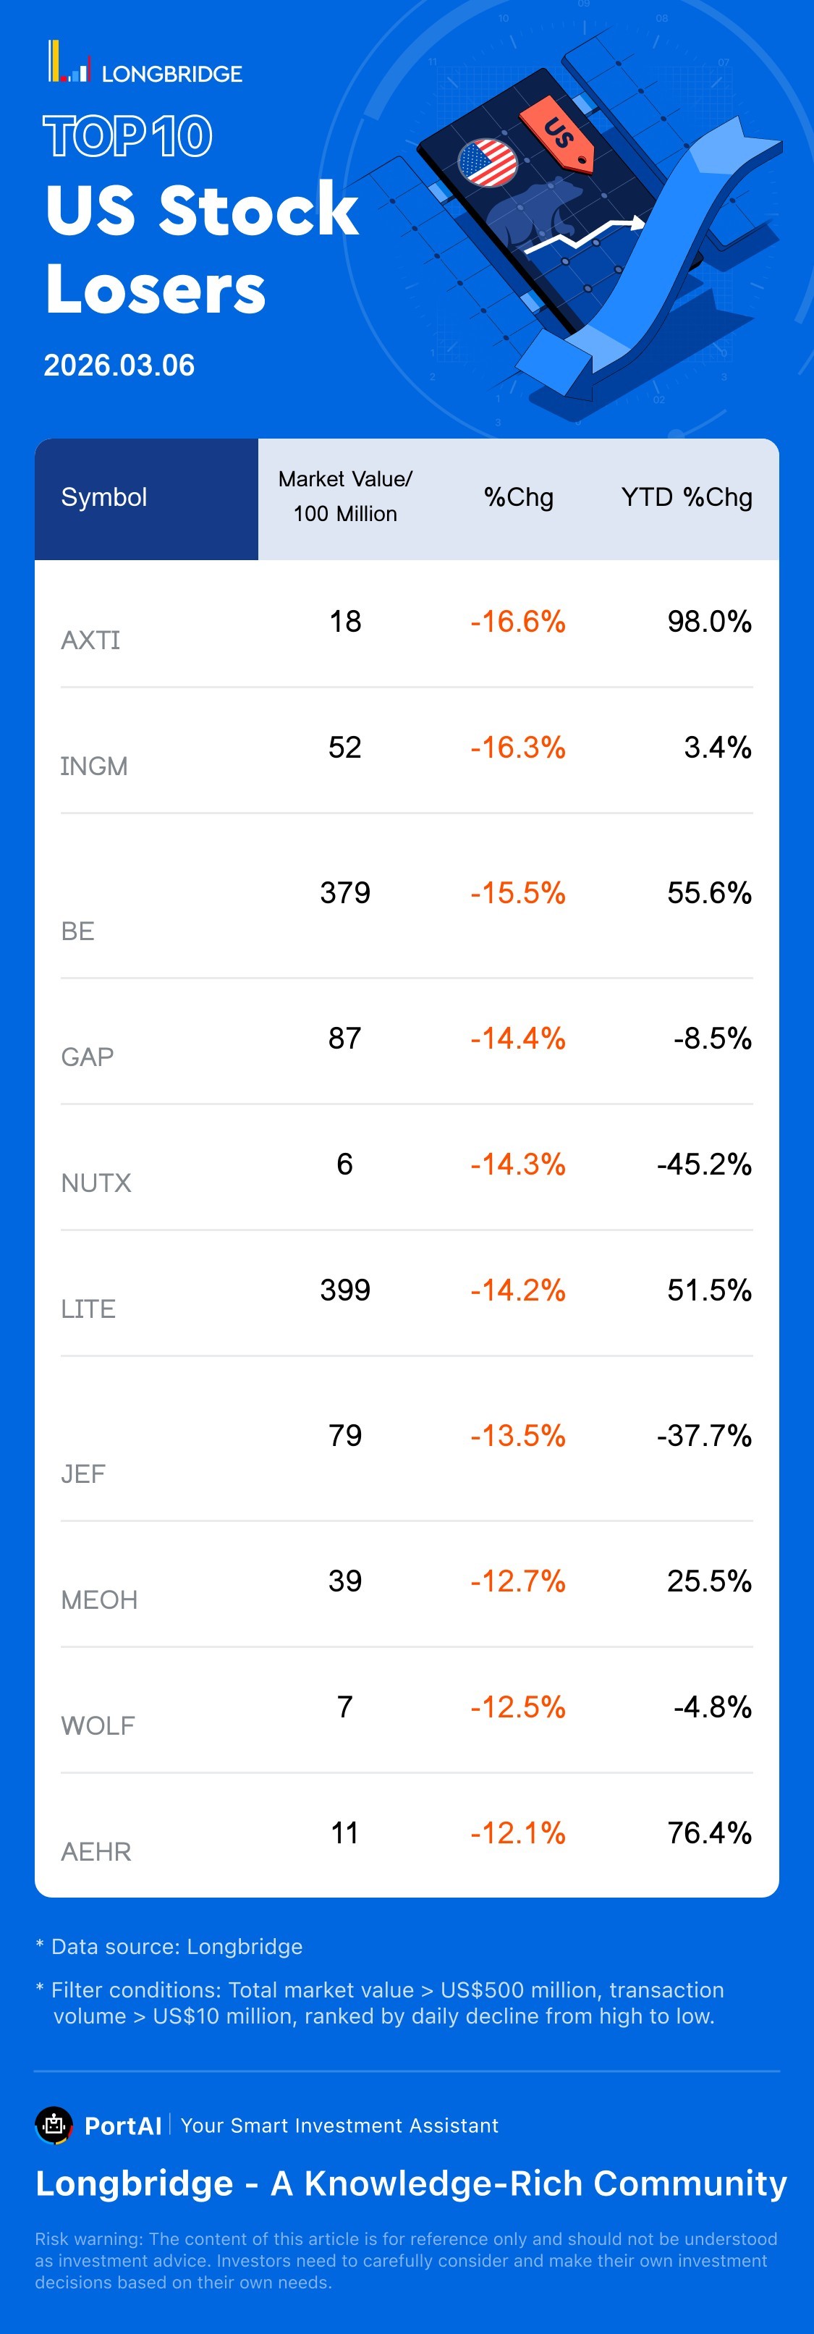This screenshot has width=814, height=2334.
Task: Select the Symbol column header
Action: coord(104,497)
